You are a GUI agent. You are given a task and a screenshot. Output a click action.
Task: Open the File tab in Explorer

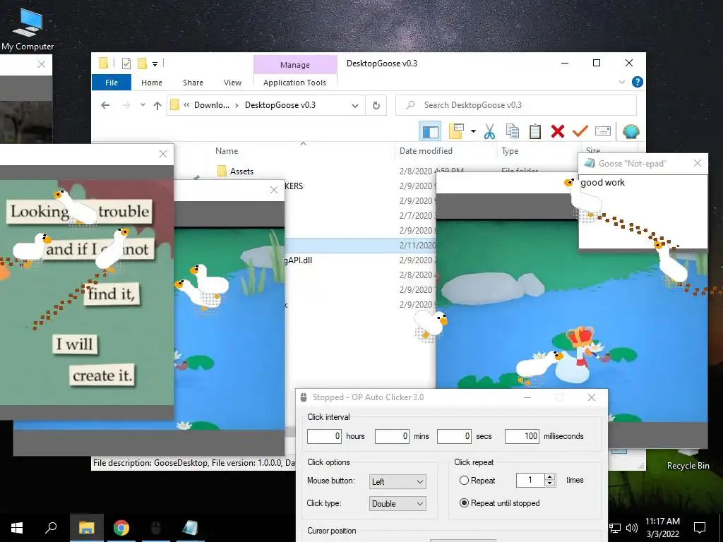tap(112, 83)
